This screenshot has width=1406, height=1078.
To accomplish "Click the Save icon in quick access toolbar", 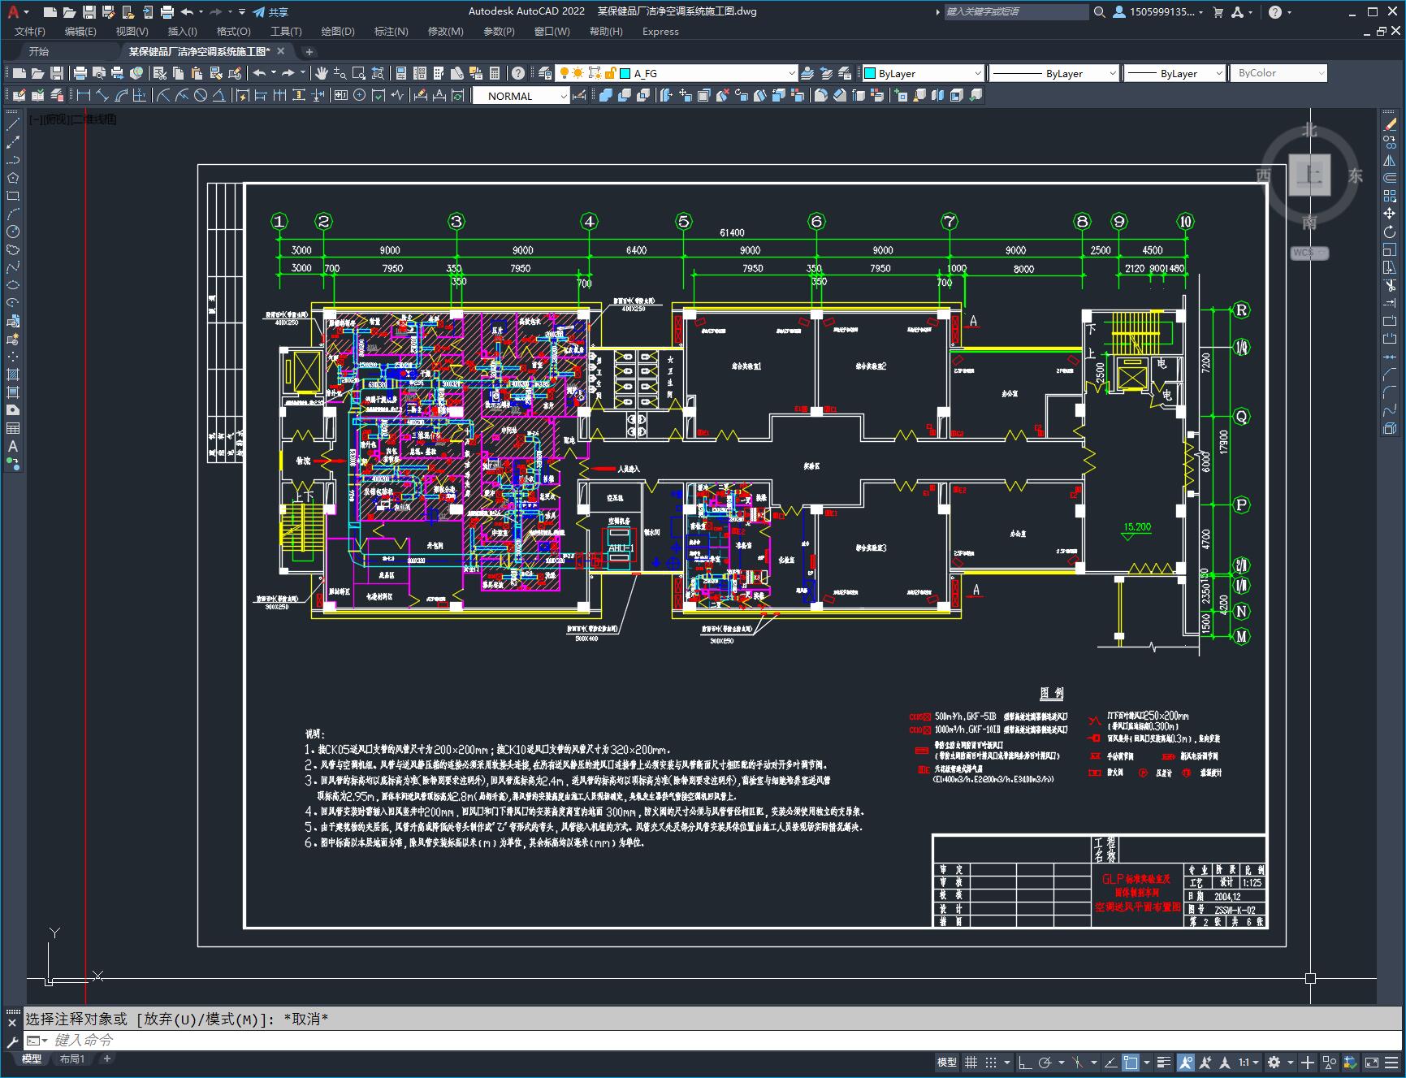I will (89, 12).
